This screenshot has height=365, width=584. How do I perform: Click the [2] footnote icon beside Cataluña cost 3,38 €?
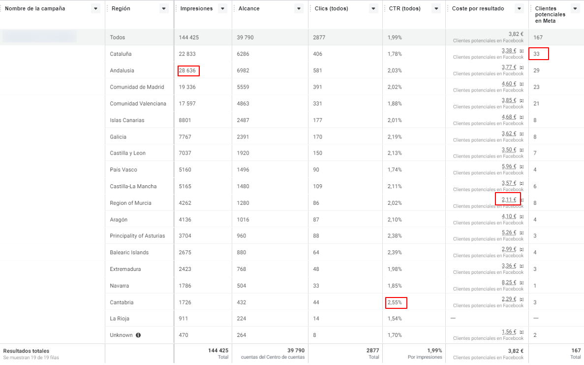tap(522, 51)
